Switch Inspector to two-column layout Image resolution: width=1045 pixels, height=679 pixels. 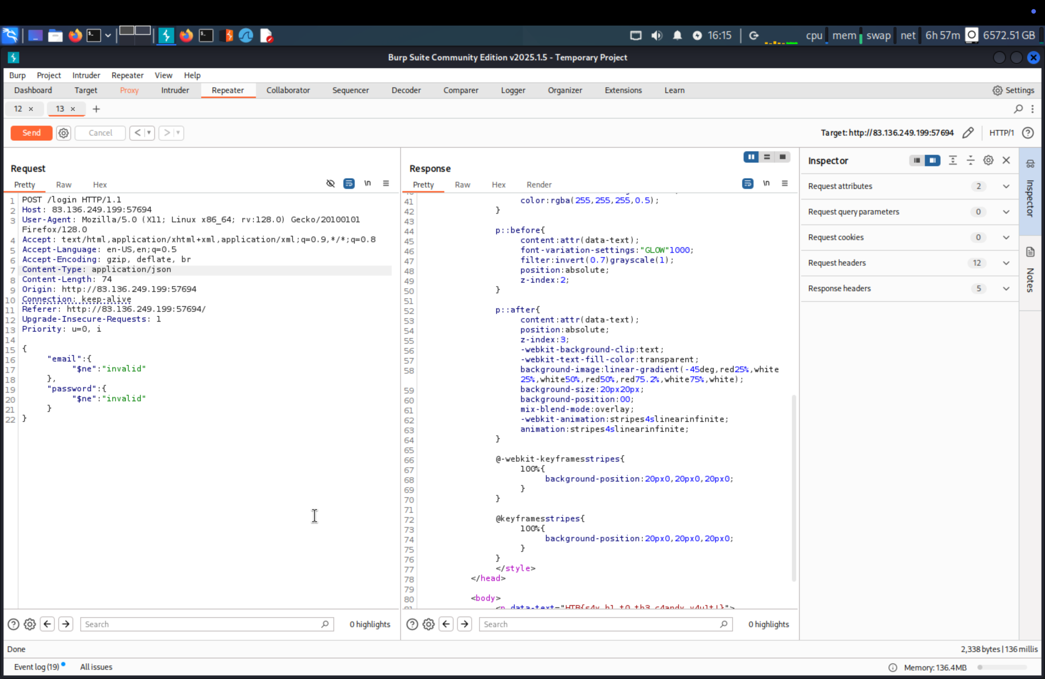click(x=933, y=161)
